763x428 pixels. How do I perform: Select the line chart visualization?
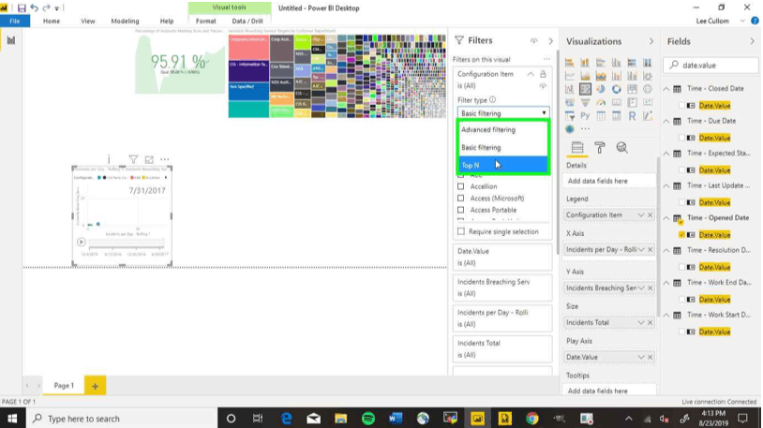569,76
